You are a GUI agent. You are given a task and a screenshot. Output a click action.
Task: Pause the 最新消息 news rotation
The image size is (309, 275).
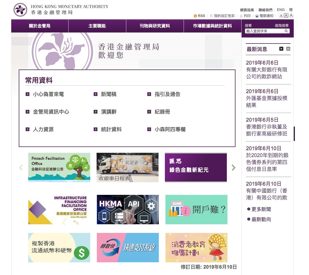[288, 49]
